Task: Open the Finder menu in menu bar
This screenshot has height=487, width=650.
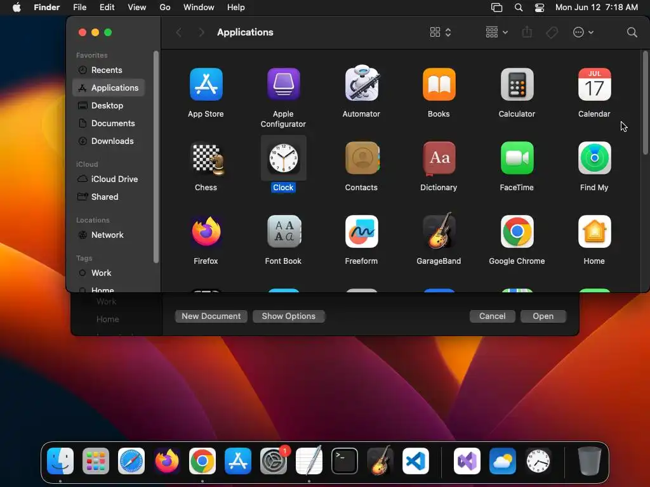Action: [46, 8]
